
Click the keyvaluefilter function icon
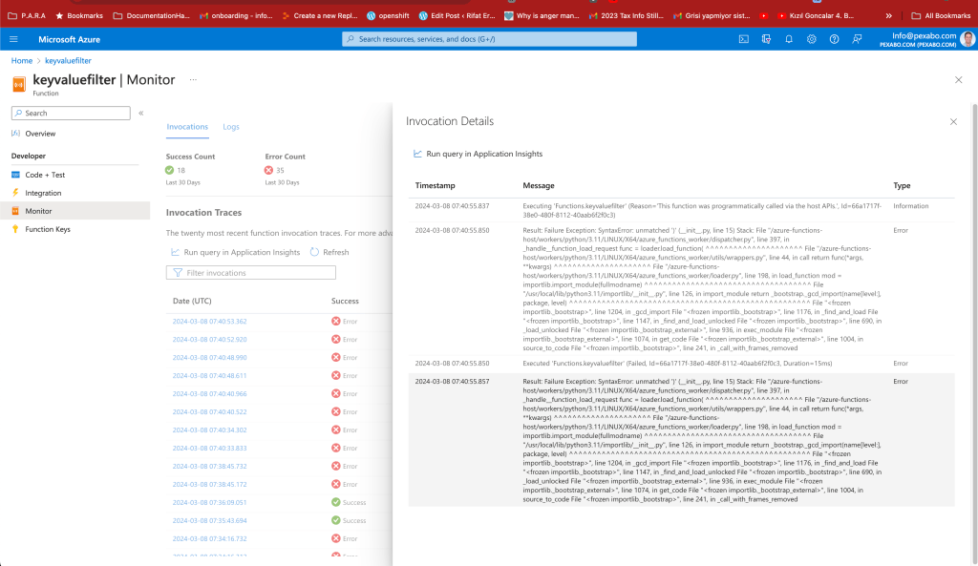(x=19, y=84)
